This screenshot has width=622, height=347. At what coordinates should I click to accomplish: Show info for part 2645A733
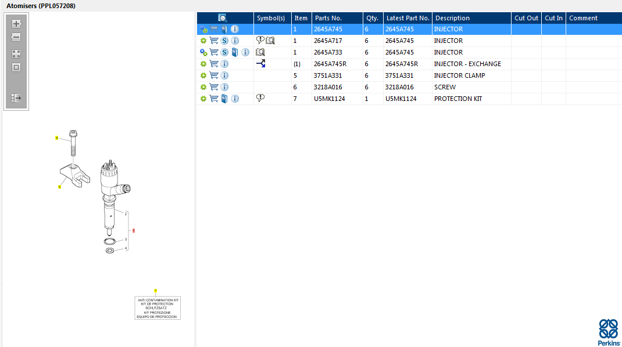(x=245, y=52)
